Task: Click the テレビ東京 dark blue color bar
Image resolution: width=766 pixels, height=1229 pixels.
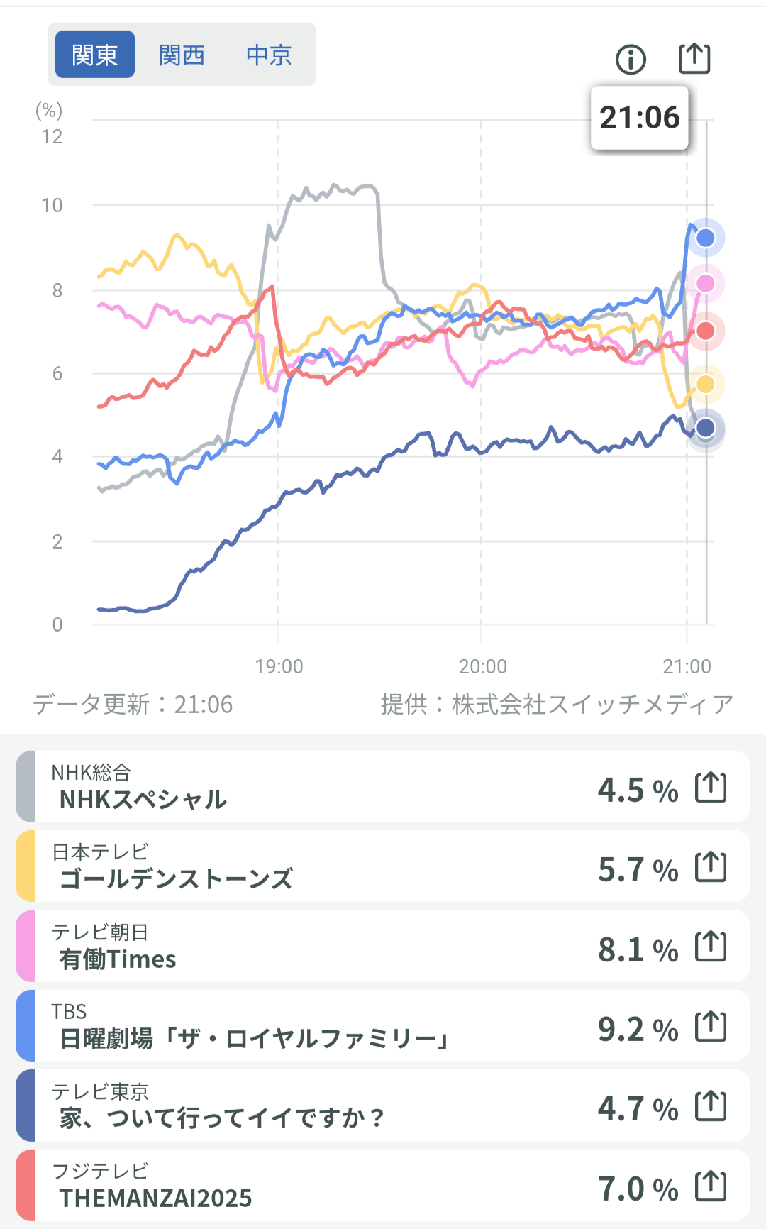Action: [x=25, y=1106]
